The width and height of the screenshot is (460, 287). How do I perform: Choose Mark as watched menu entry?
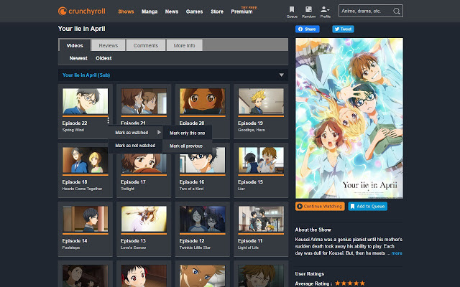click(135, 133)
